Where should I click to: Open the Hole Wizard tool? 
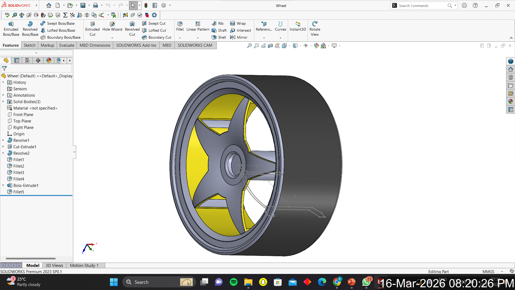(112, 26)
